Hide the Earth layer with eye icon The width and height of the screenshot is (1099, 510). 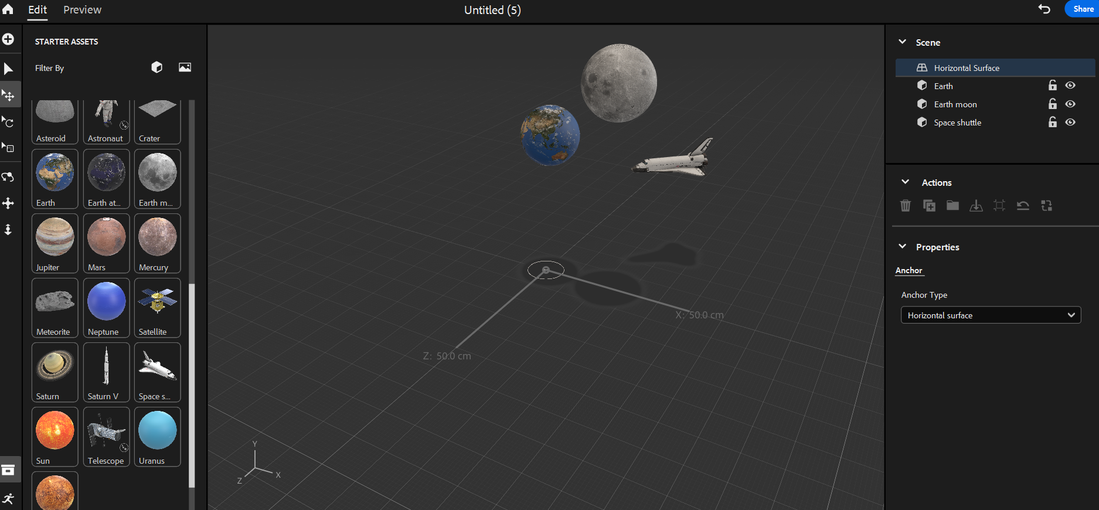click(1070, 86)
